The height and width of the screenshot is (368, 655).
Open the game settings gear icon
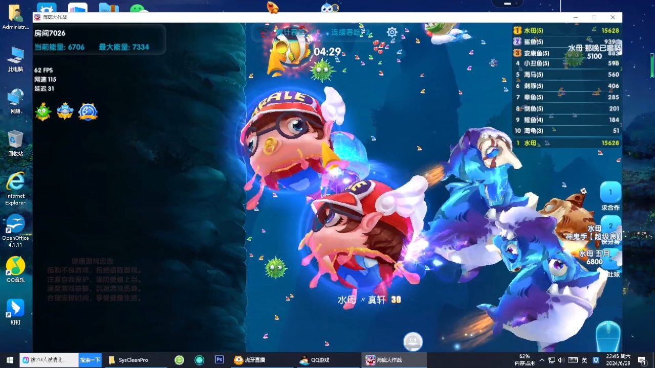click(x=392, y=32)
